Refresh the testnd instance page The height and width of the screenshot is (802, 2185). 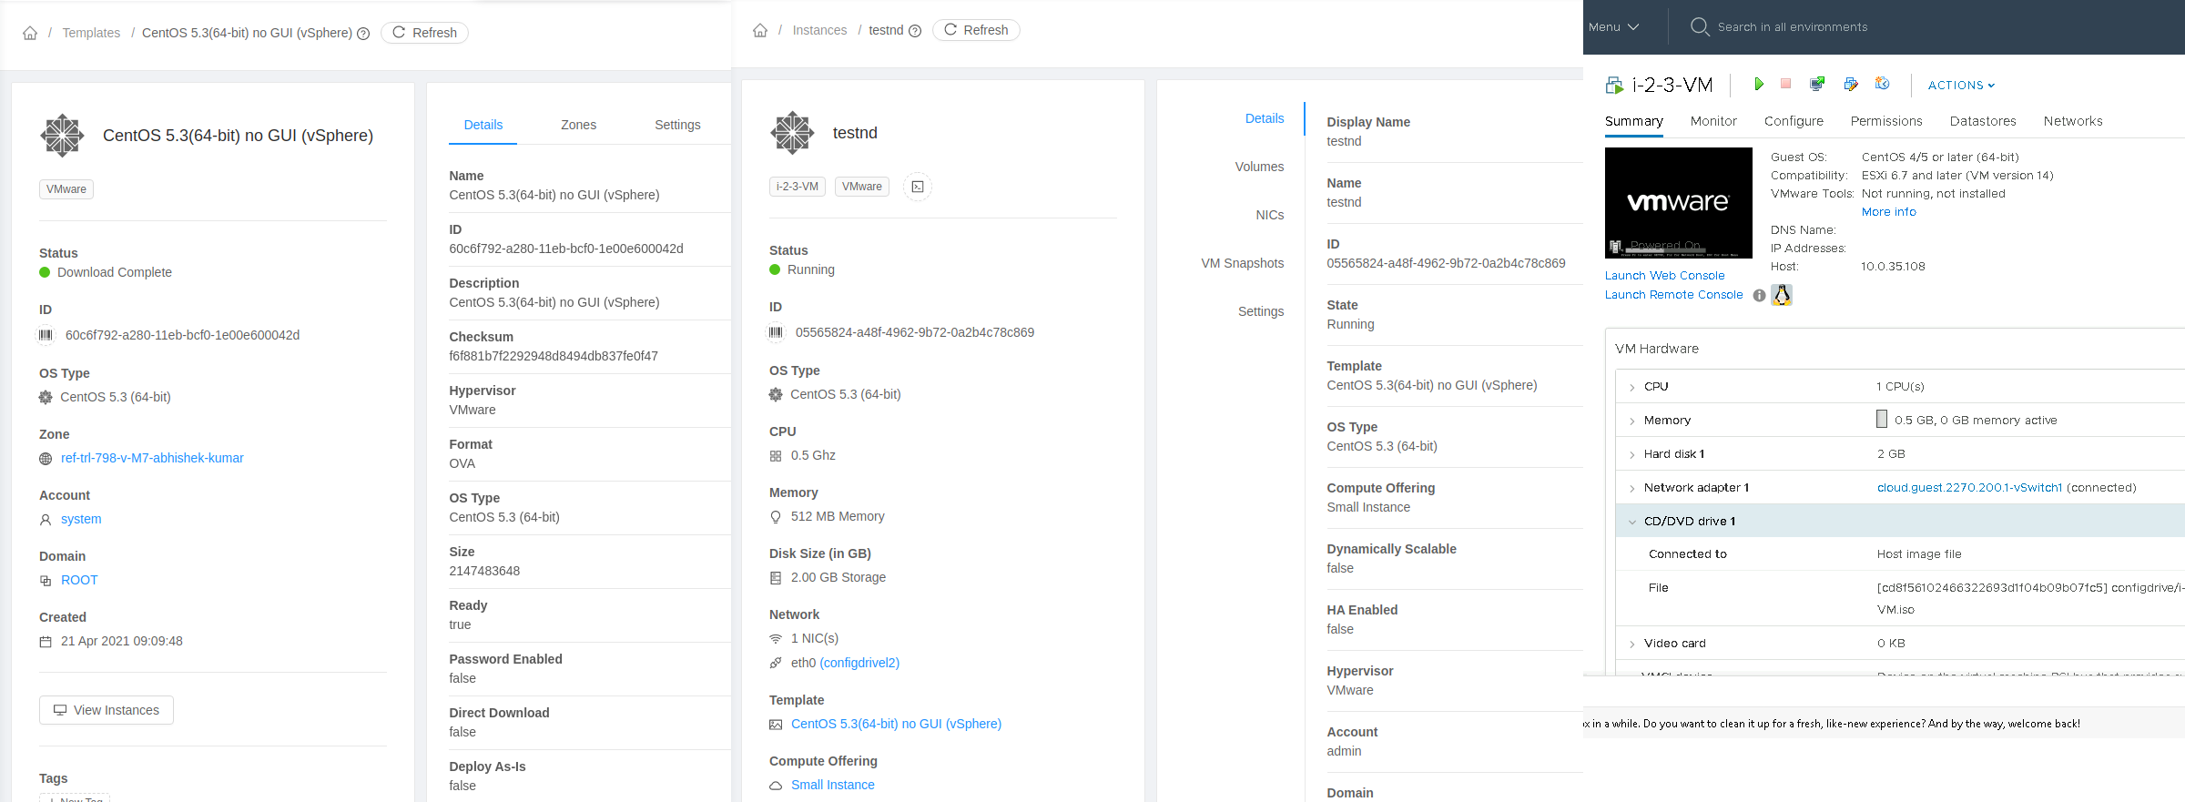click(976, 30)
